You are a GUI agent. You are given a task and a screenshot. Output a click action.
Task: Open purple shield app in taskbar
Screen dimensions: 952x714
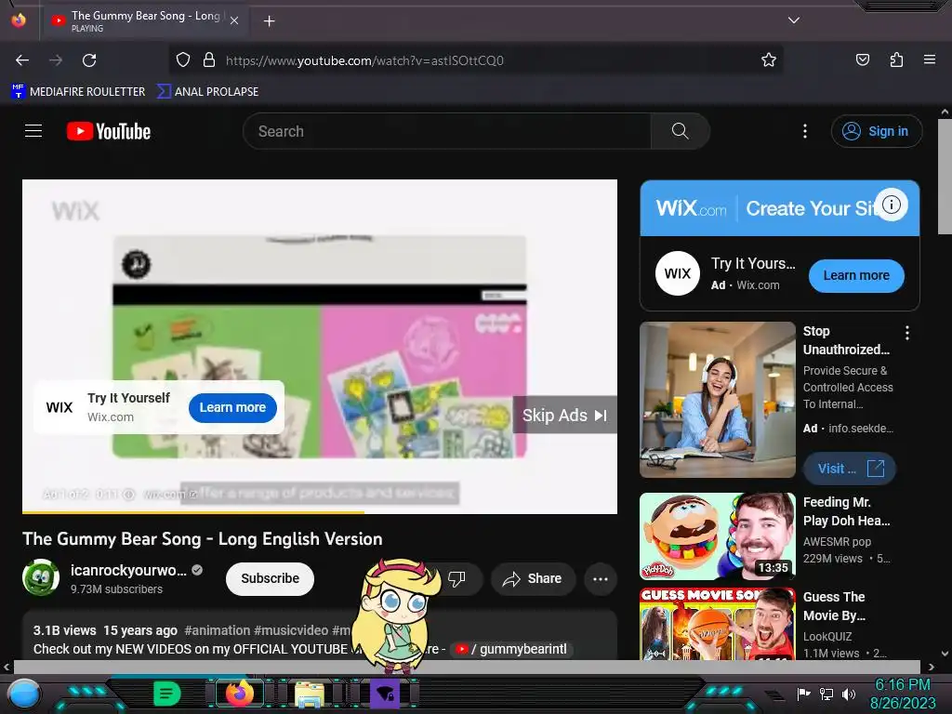click(x=385, y=694)
